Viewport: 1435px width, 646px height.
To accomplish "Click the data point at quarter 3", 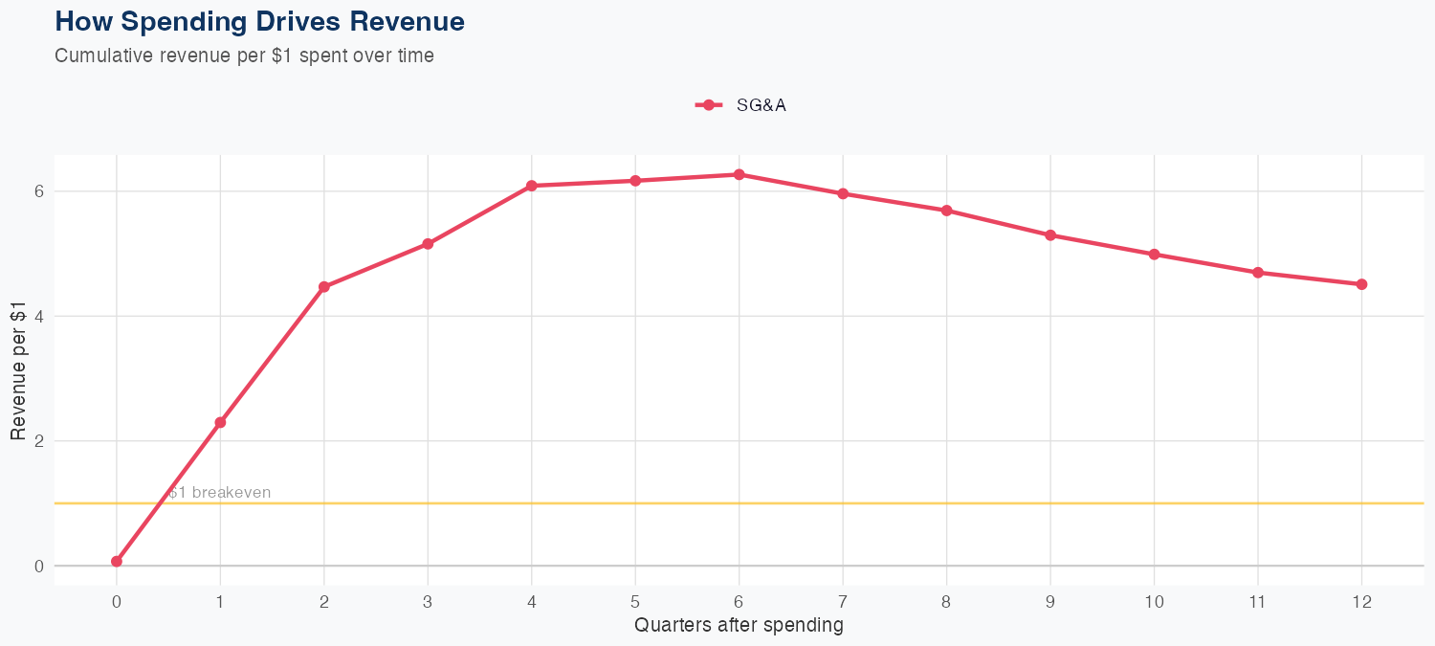I will click(x=428, y=244).
